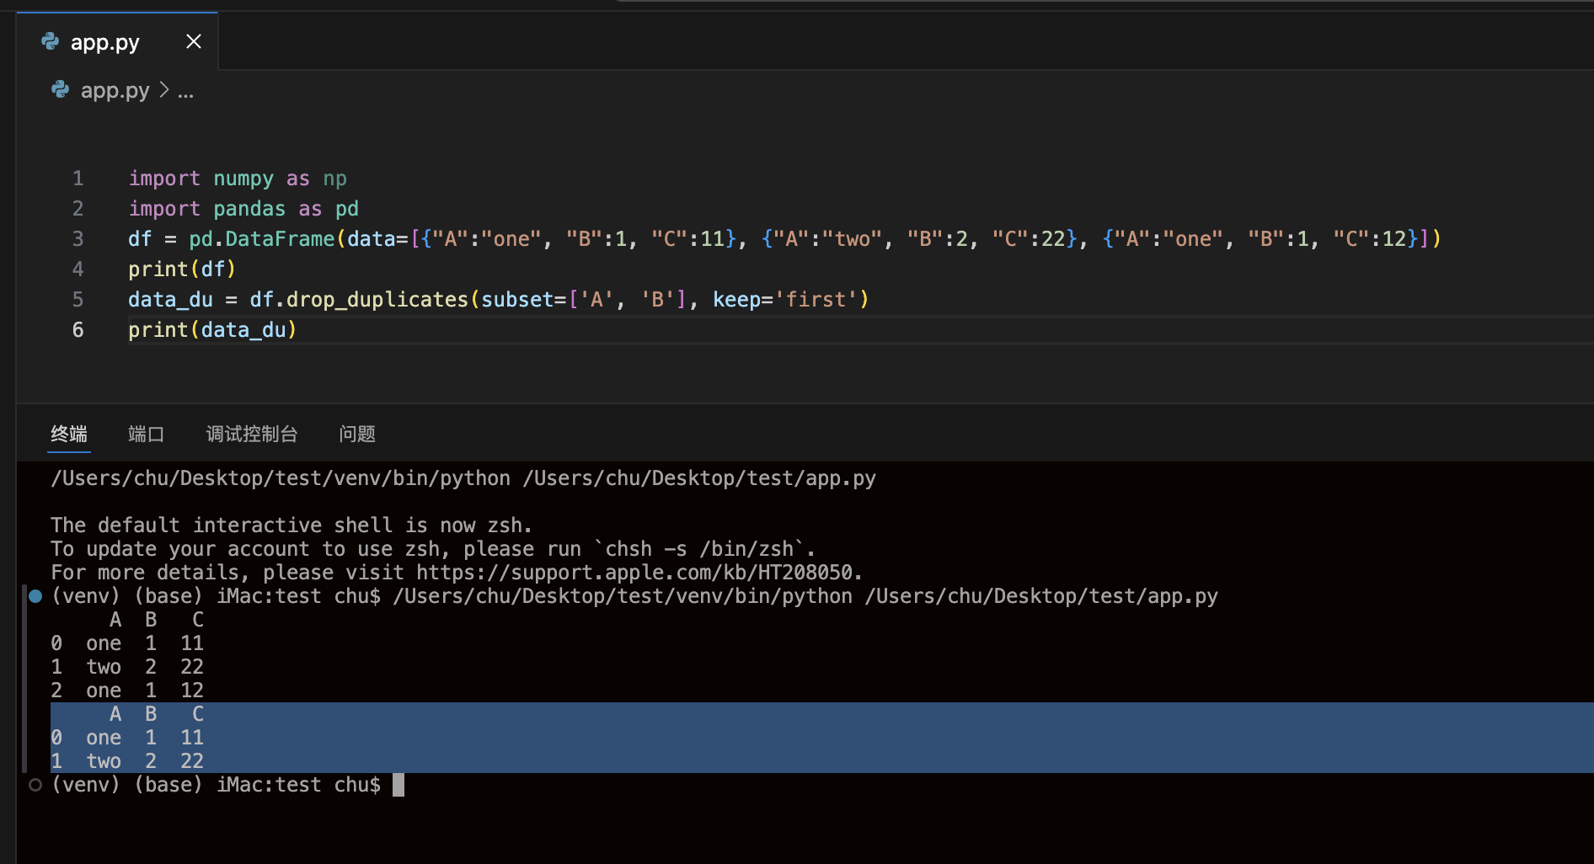Select the app.py editor tab title
This screenshot has height=864, width=1594.
tap(104, 42)
